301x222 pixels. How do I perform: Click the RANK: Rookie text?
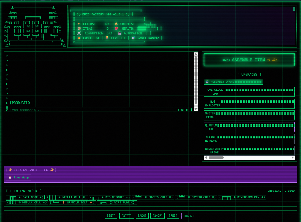[x=148, y=38]
